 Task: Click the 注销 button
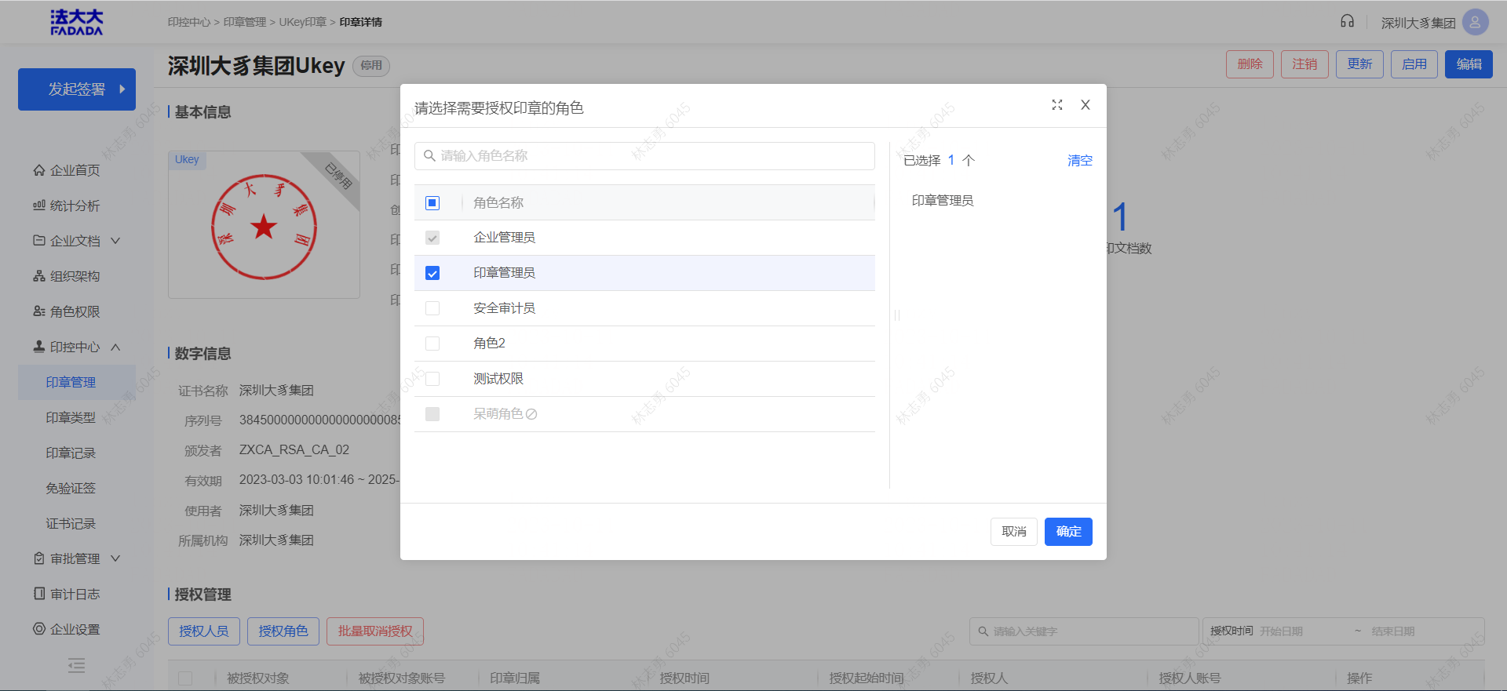1304,64
